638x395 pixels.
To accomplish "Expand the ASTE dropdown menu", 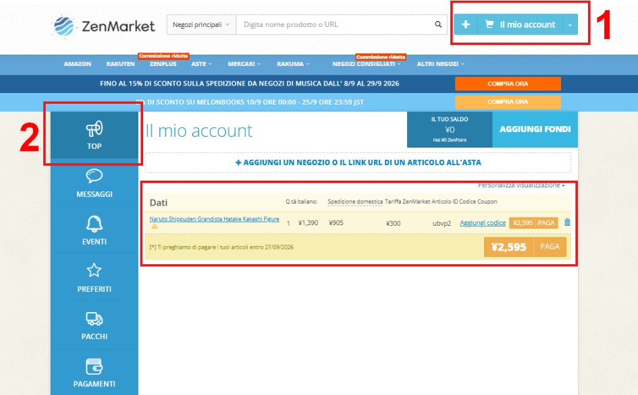I will (201, 64).
